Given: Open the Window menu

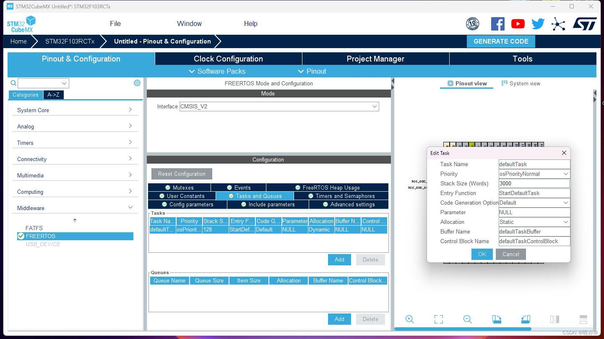Looking at the screenshot, I should [x=189, y=24].
